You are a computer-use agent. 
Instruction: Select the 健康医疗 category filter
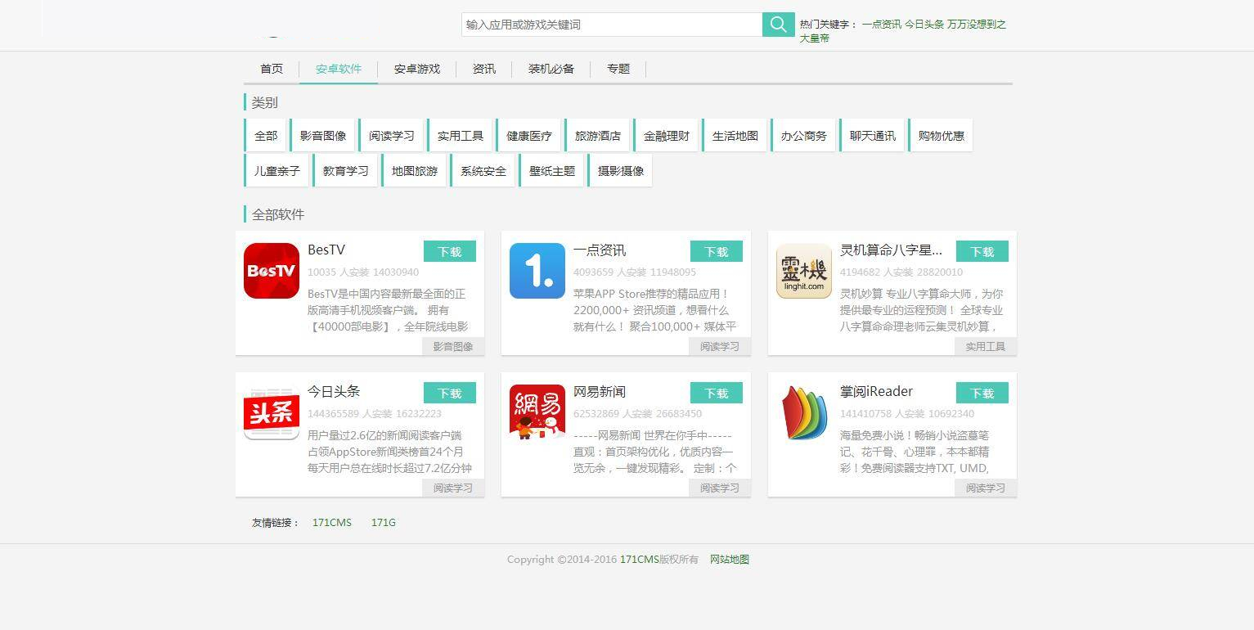click(528, 134)
